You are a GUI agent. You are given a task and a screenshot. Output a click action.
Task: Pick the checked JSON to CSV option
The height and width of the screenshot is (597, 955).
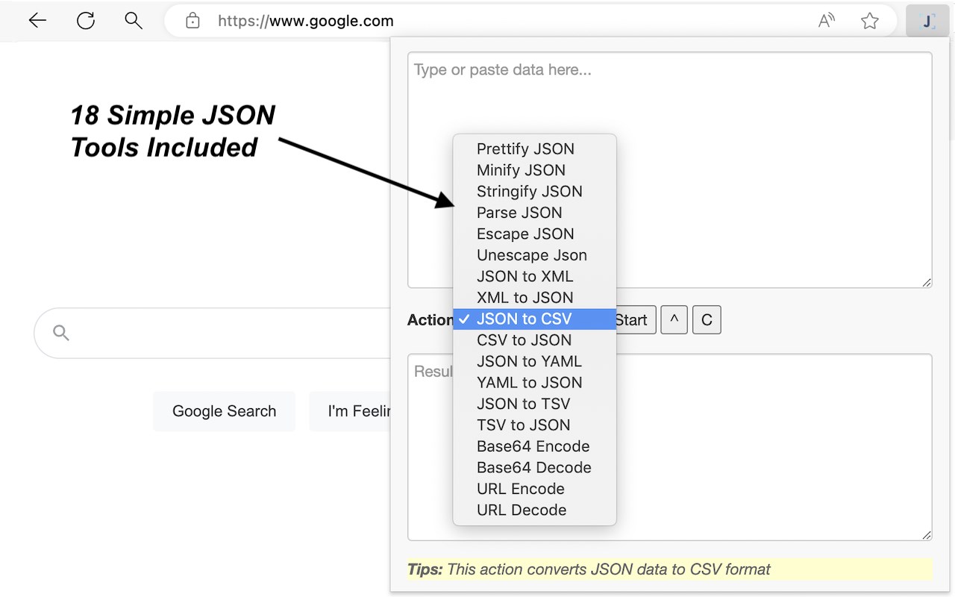click(x=524, y=319)
